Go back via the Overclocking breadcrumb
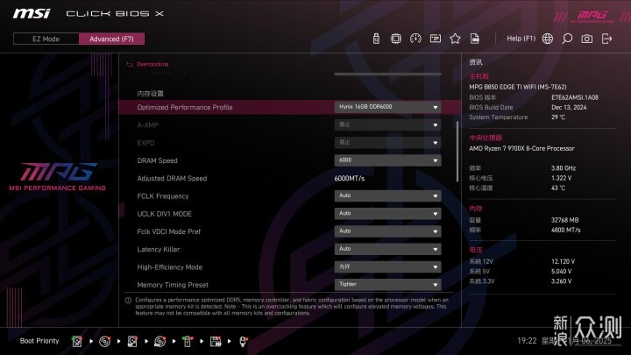This screenshot has height=355, width=631. [x=152, y=64]
